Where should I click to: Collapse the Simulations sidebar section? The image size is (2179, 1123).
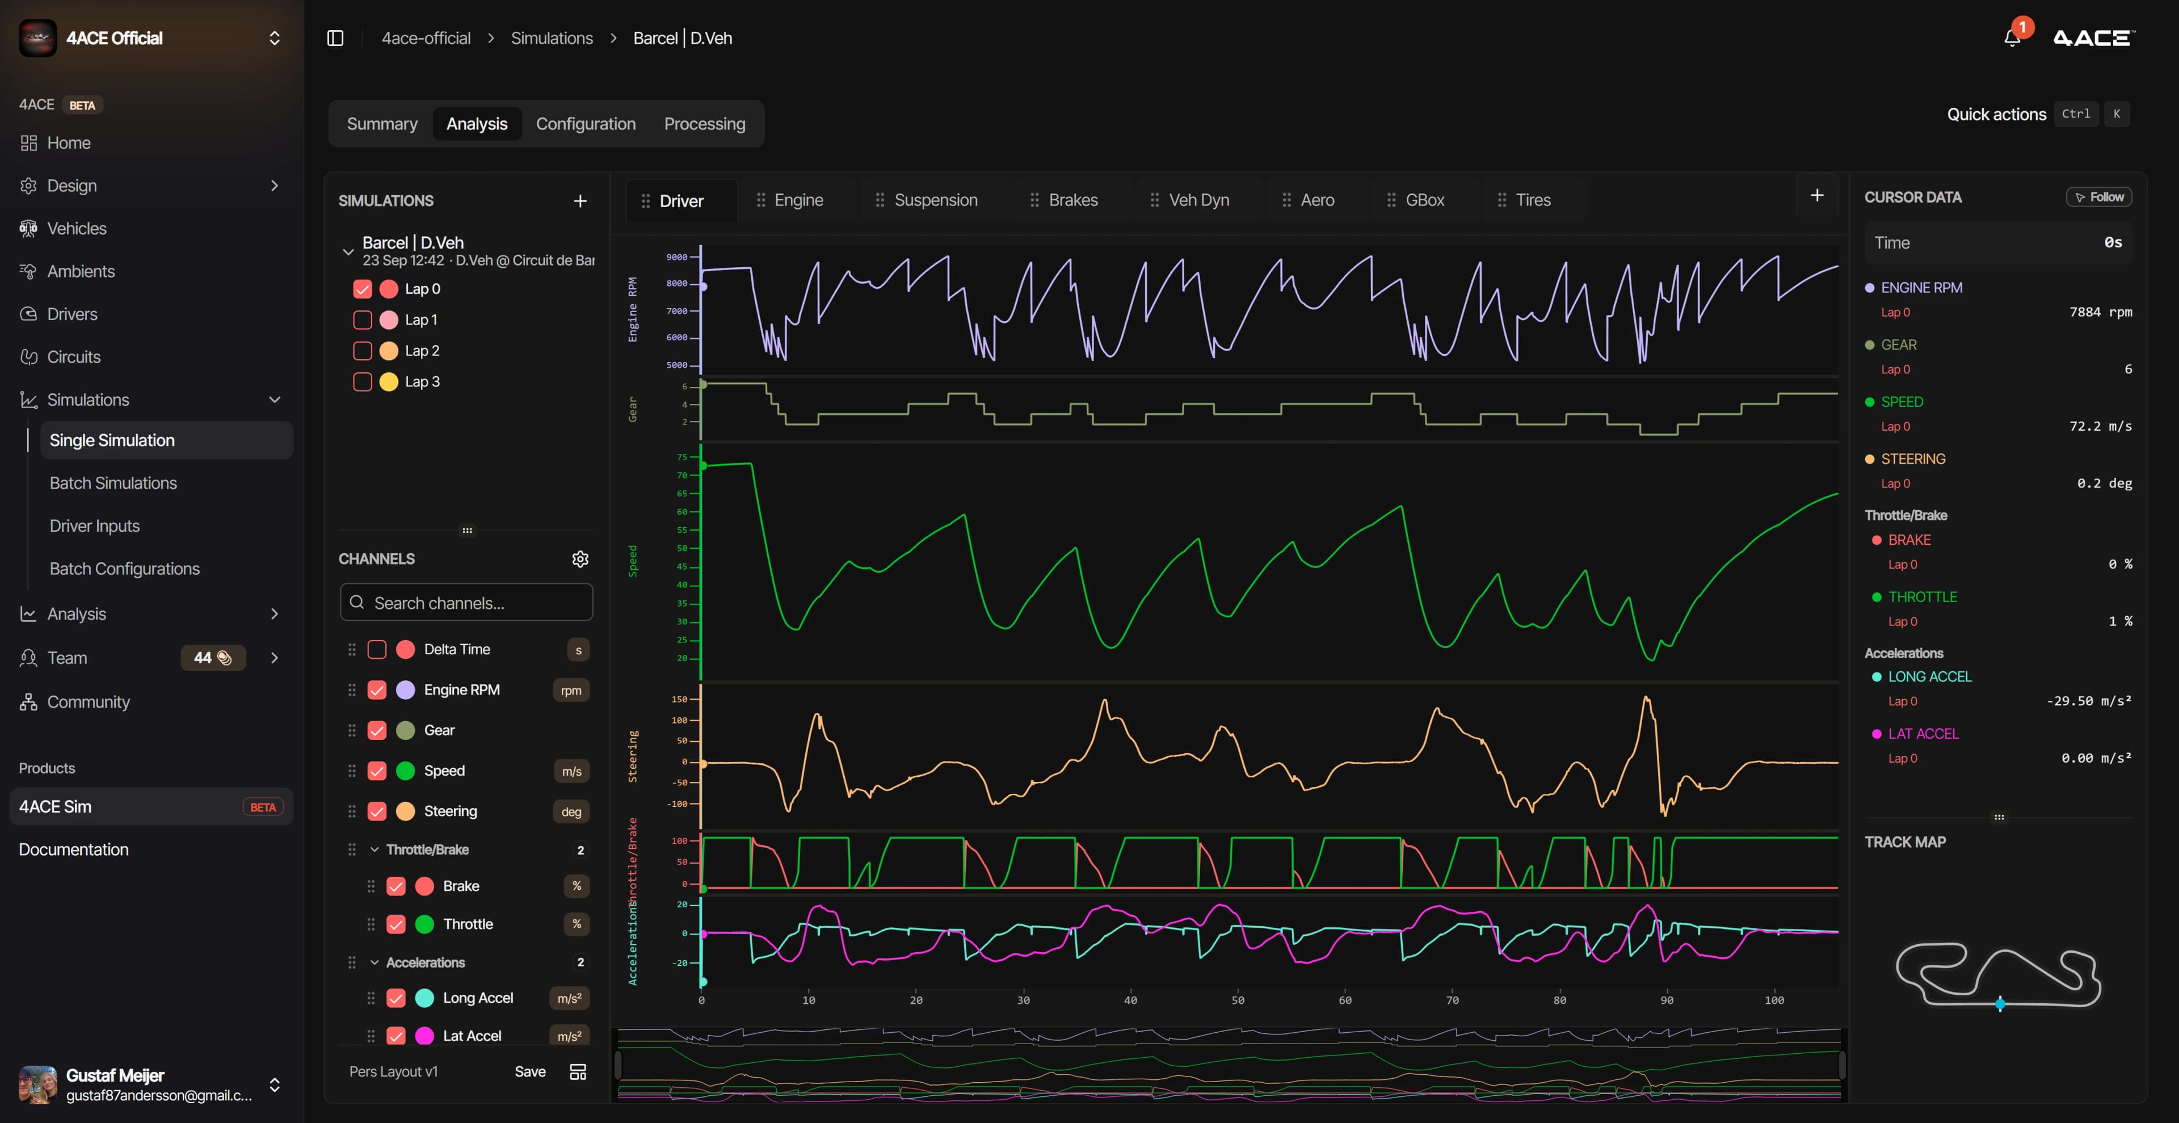(274, 400)
